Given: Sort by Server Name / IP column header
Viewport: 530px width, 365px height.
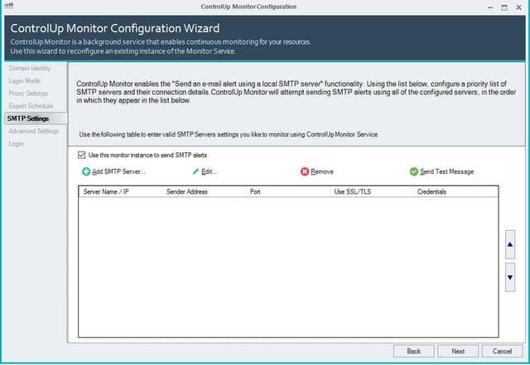Looking at the screenshot, I should pyautogui.click(x=106, y=191).
